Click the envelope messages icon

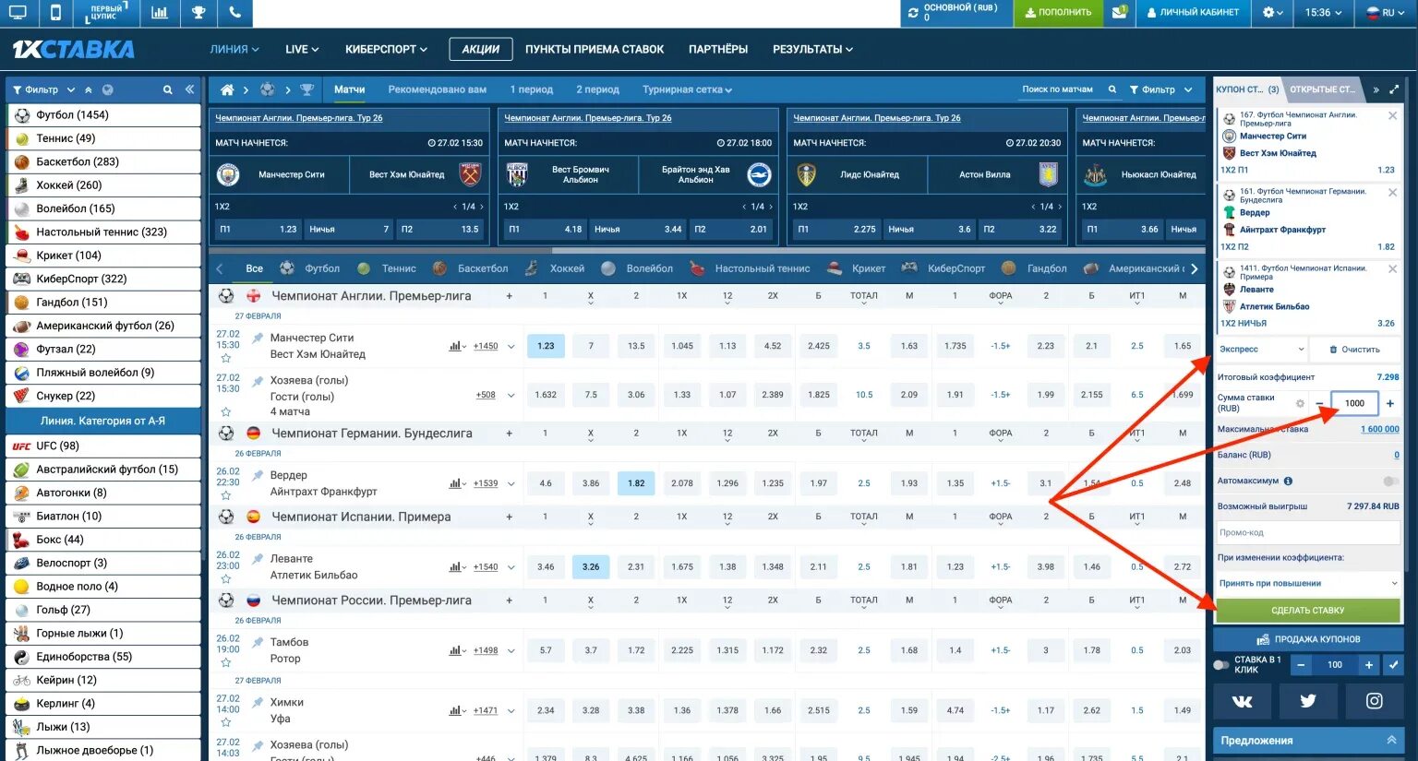point(1120,13)
